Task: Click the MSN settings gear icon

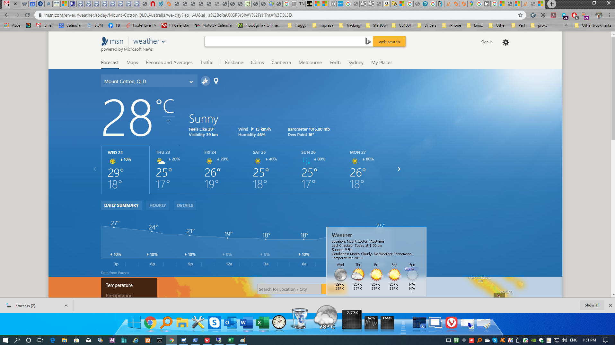Action: point(505,42)
